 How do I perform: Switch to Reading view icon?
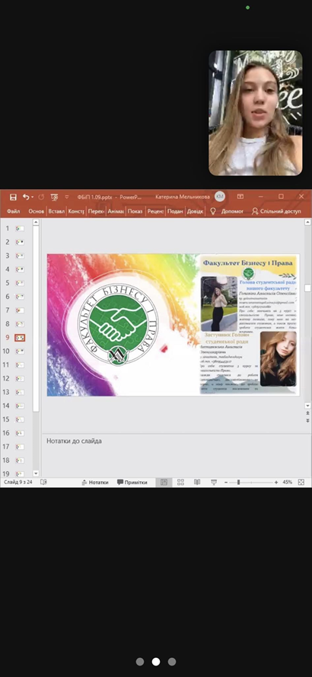[x=197, y=483]
